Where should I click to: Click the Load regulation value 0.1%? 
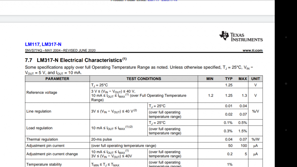coord(228,123)
